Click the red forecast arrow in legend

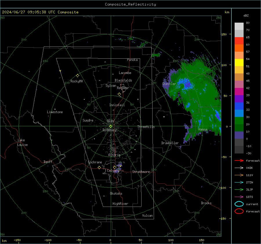pyautogui.click(x=239, y=160)
